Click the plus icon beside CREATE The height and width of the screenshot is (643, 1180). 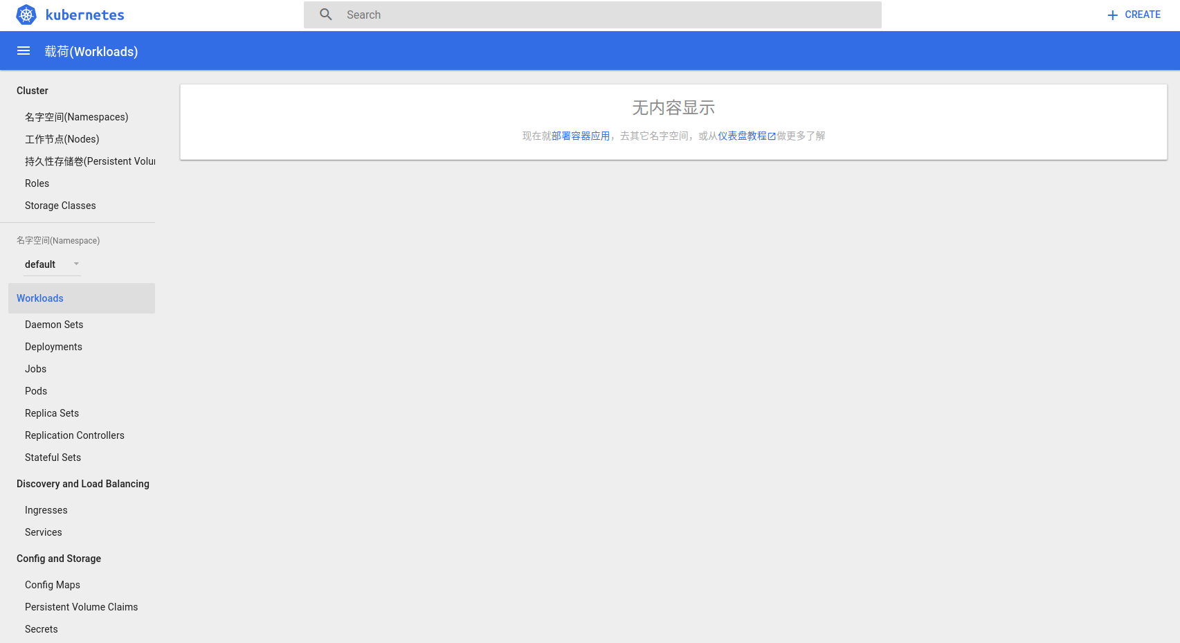point(1112,15)
